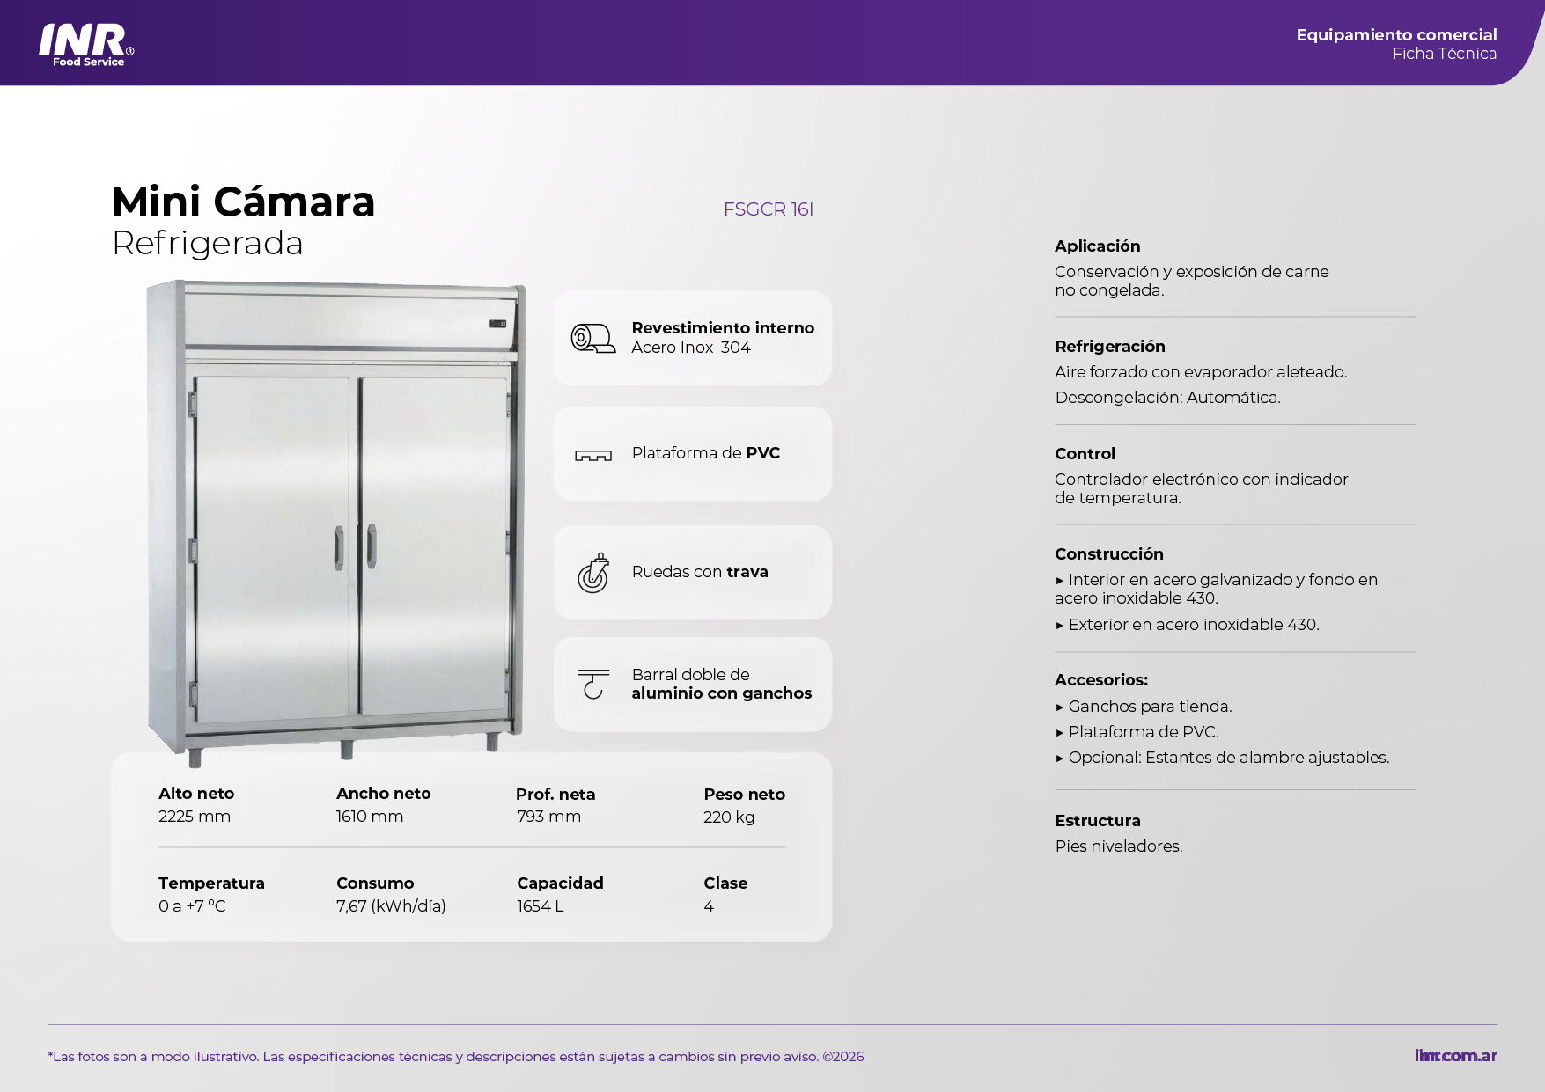
Task: Open the inr.com.ar website link
Action: [x=1455, y=1056]
